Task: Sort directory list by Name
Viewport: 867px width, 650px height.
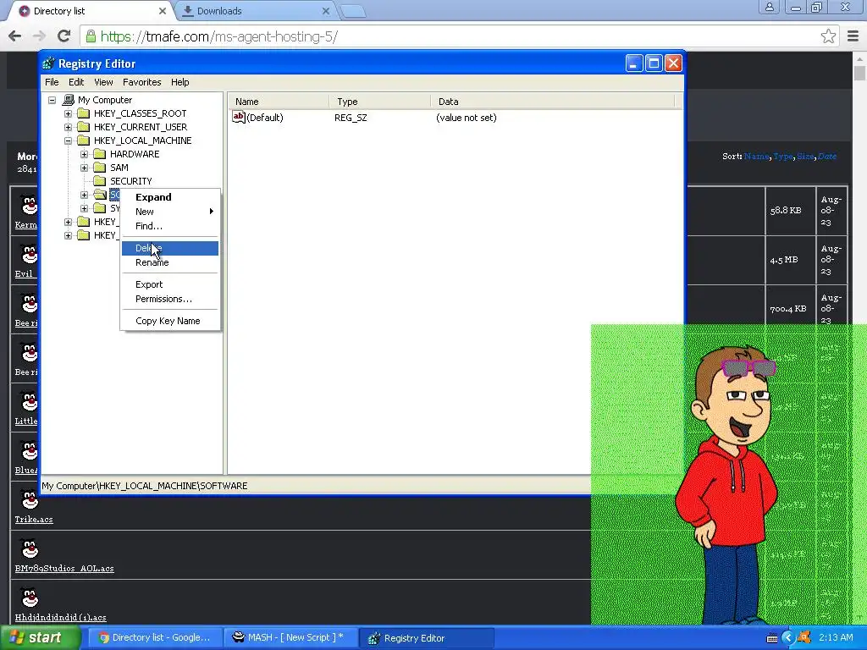Action: 756,157
